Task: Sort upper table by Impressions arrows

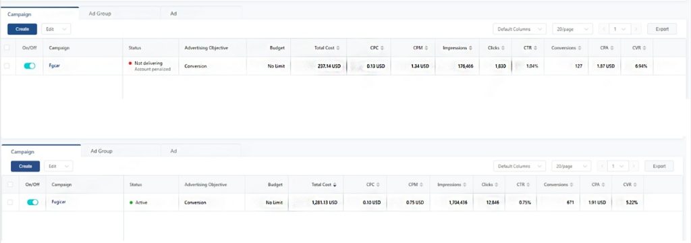Action: coord(470,48)
